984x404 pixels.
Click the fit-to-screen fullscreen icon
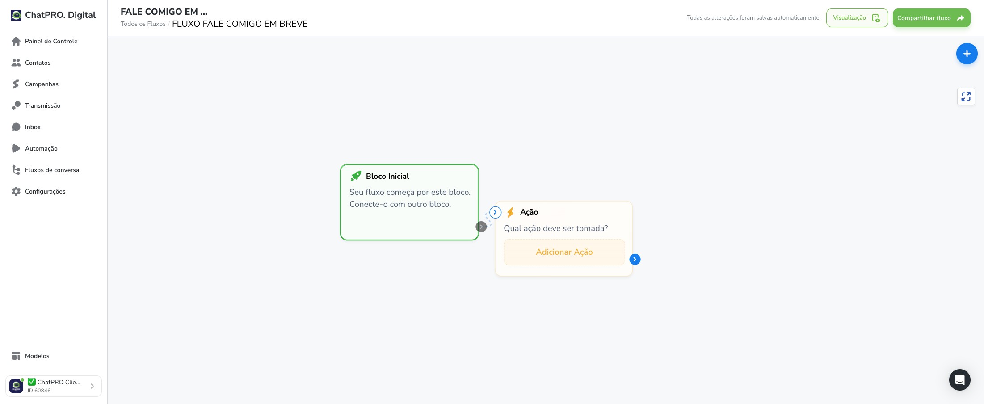point(966,97)
